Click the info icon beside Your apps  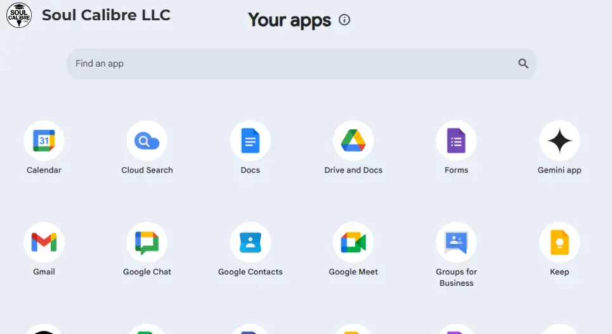point(344,20)
